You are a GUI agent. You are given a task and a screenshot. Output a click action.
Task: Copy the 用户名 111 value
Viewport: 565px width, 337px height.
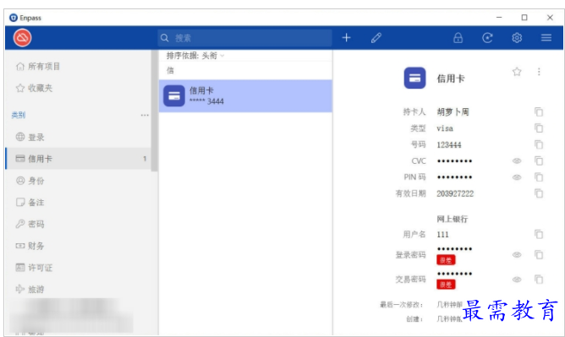(539, 235)
